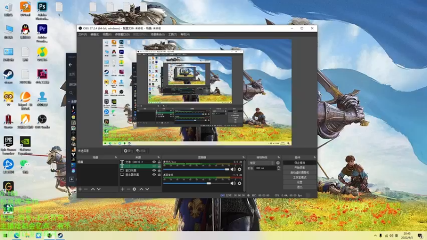Remove selected source with minus icon
427x240 pixels.
point(128,189)
